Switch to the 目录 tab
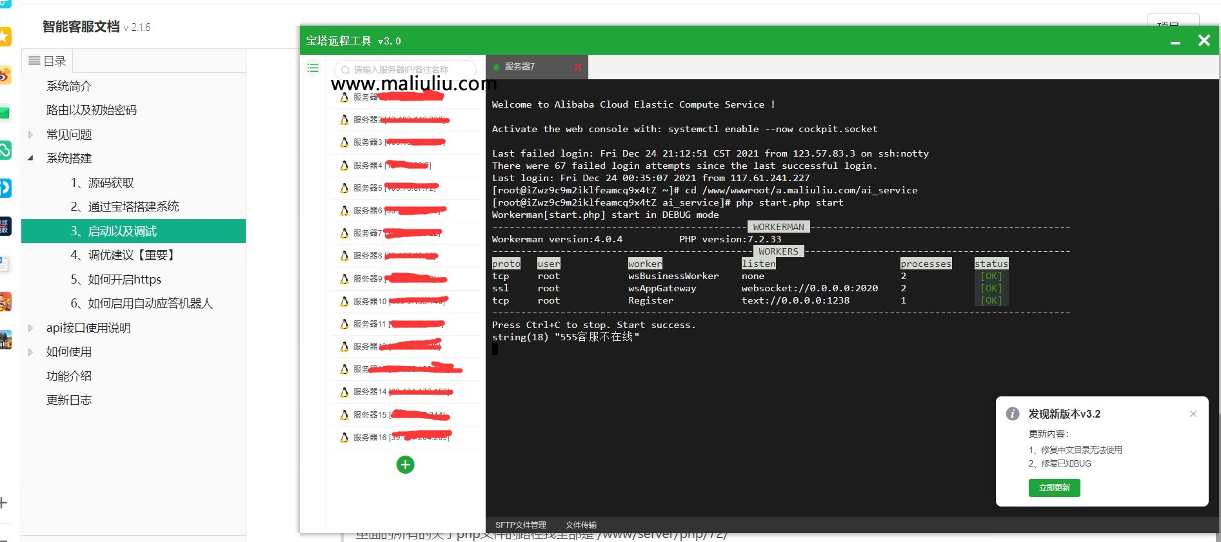 click(48, 61)
